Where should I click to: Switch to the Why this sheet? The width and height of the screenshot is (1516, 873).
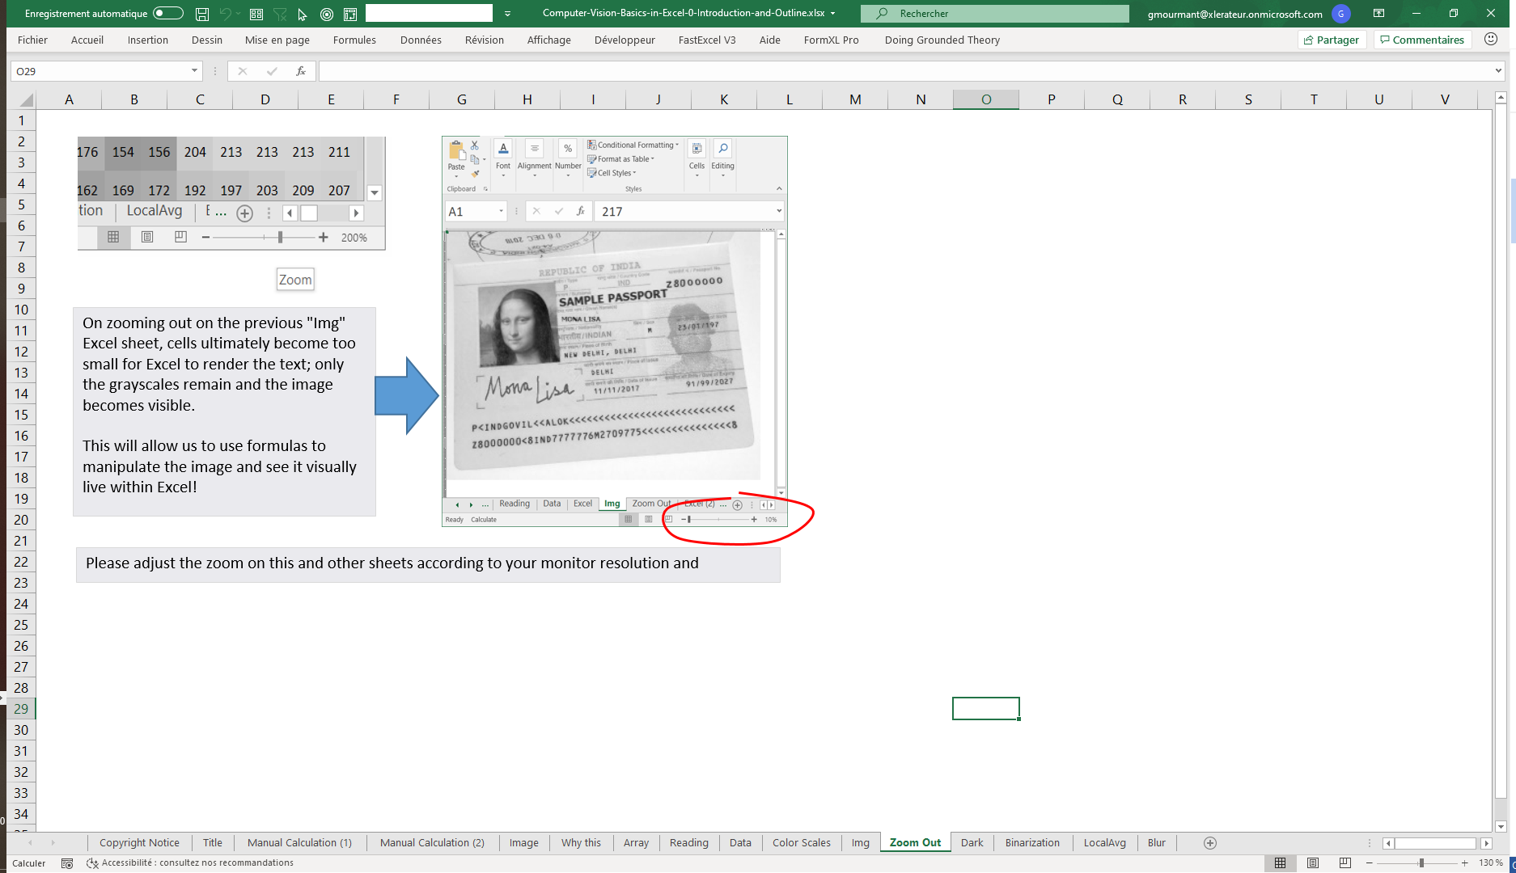pos(581,842)
